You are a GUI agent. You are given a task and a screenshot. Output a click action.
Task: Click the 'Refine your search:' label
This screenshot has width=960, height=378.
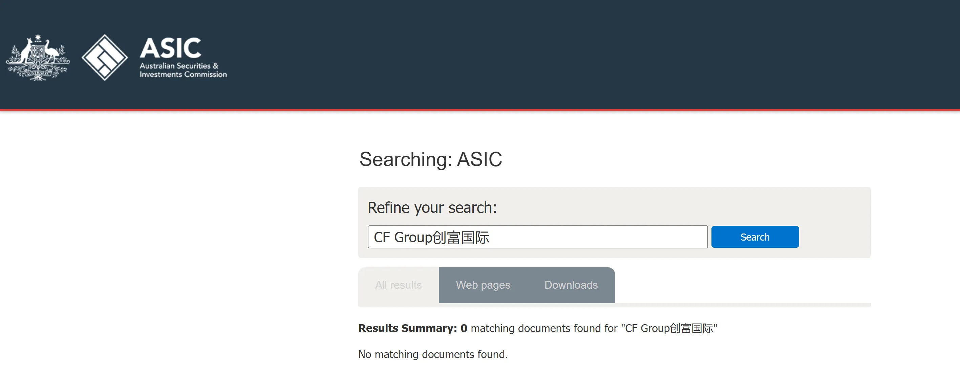pyautogui.click(x=432, y=207)
